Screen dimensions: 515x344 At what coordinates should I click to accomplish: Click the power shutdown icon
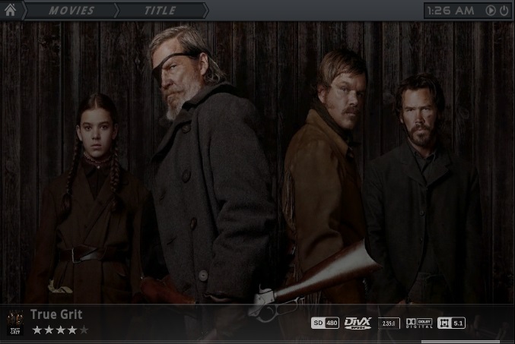pyautogui.click(x=504, y=11)
